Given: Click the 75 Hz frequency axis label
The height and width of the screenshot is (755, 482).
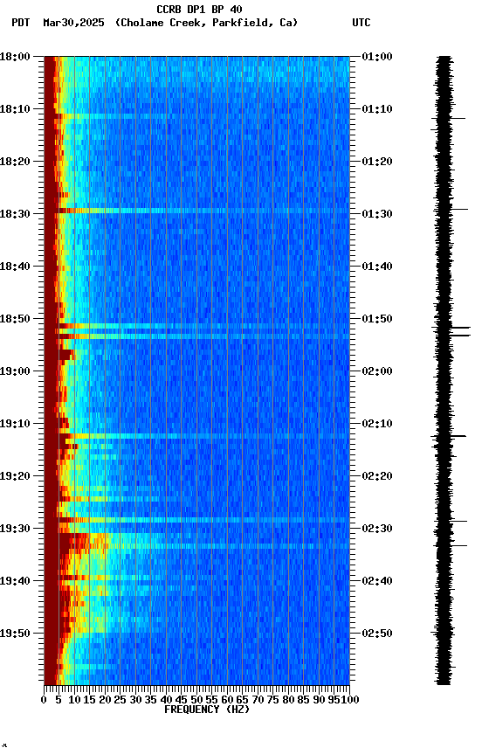Looking at the screenshot, I should point(272,700).
